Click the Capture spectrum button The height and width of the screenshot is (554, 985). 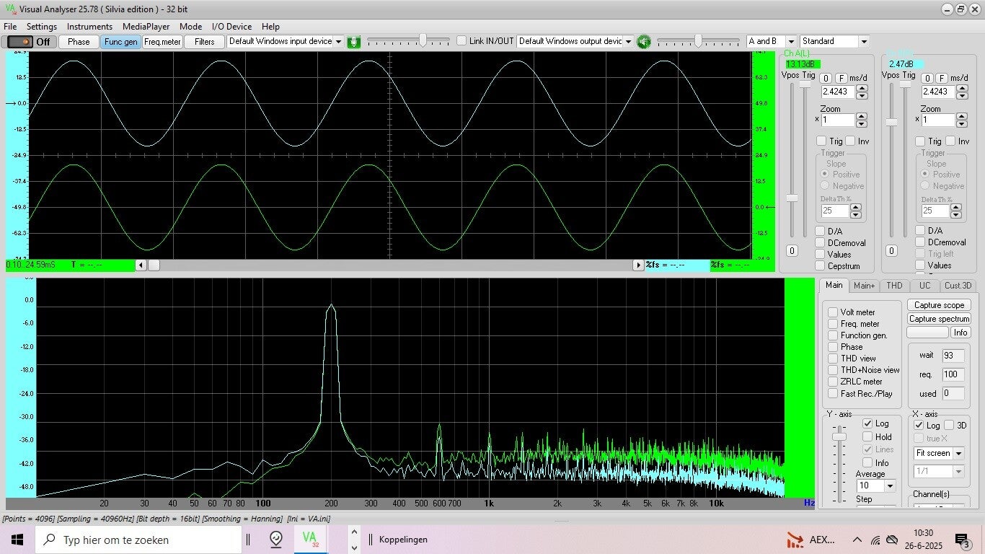pos(938,319)
